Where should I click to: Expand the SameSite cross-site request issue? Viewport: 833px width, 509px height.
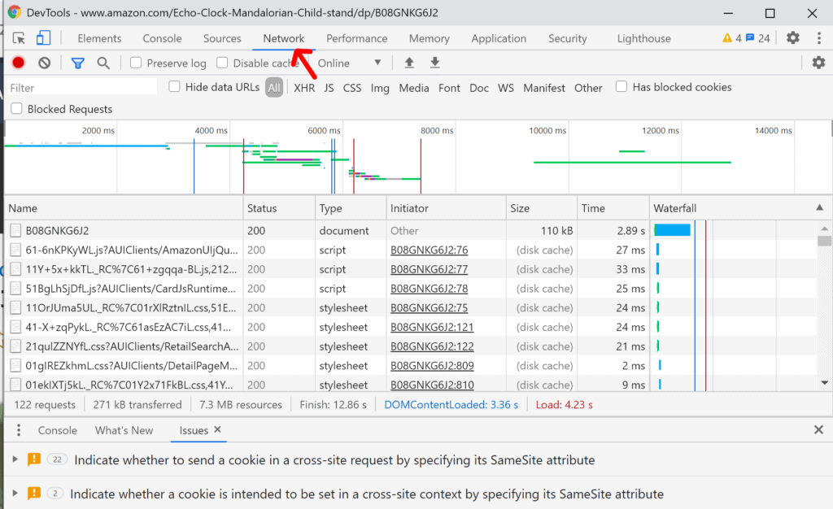pos(15,459)
